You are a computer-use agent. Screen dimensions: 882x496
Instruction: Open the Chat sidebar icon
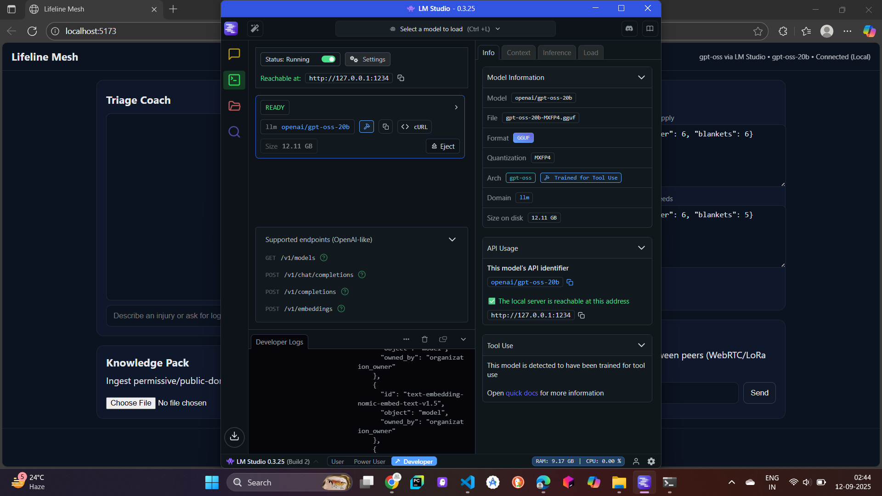(234, 54)
